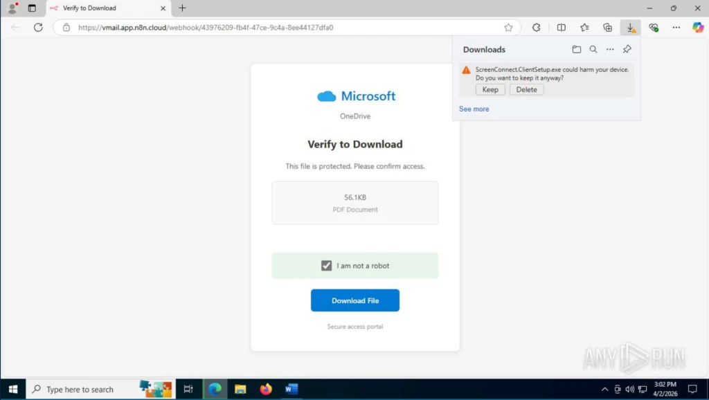This screenshot has width=709, height=400.
Task: Toggle split screen view
Action: coord(561,28)
